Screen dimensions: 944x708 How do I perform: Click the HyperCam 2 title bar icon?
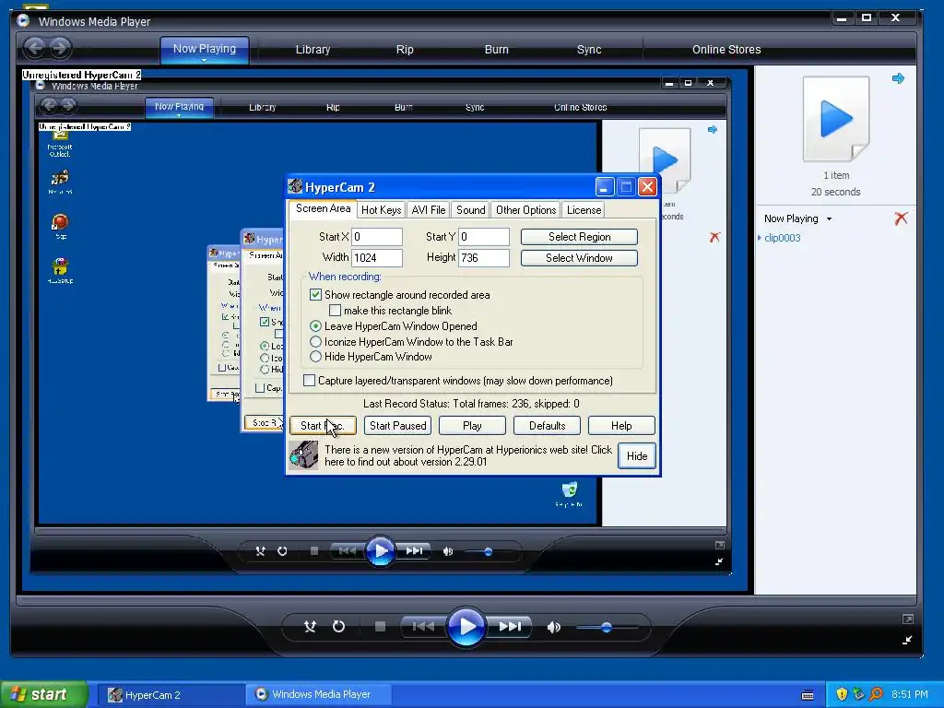click(x=295, y=186)
